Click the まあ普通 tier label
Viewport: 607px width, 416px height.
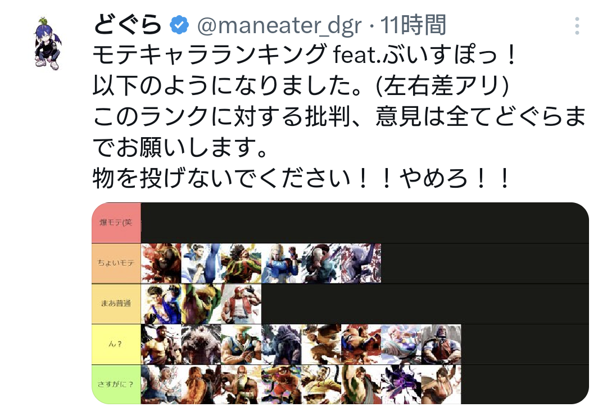pos(116,304)
